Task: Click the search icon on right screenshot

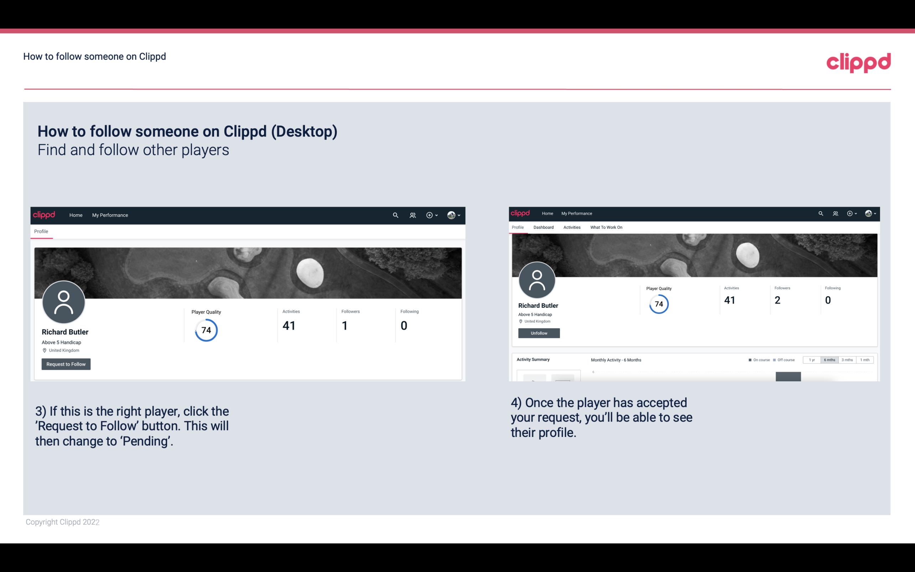Action: tap(820, 213)
